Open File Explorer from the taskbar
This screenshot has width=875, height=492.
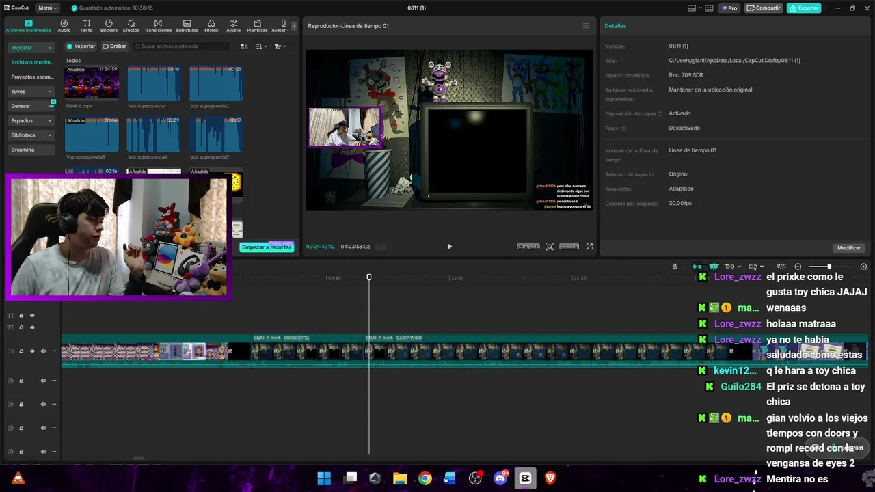(x=400, y=478)
